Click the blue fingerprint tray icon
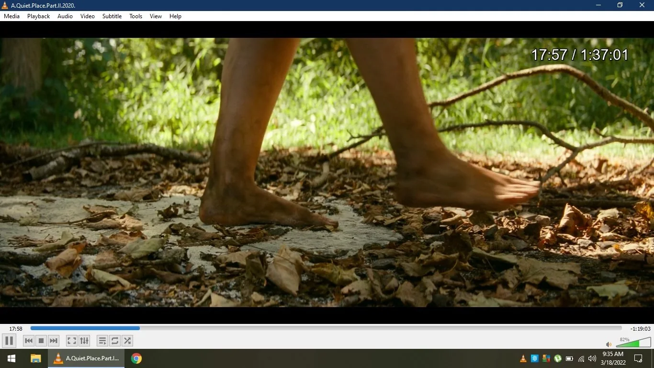 click(535, 358)
